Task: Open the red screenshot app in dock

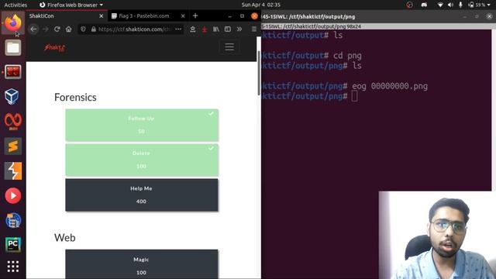Action: (13, 72)
